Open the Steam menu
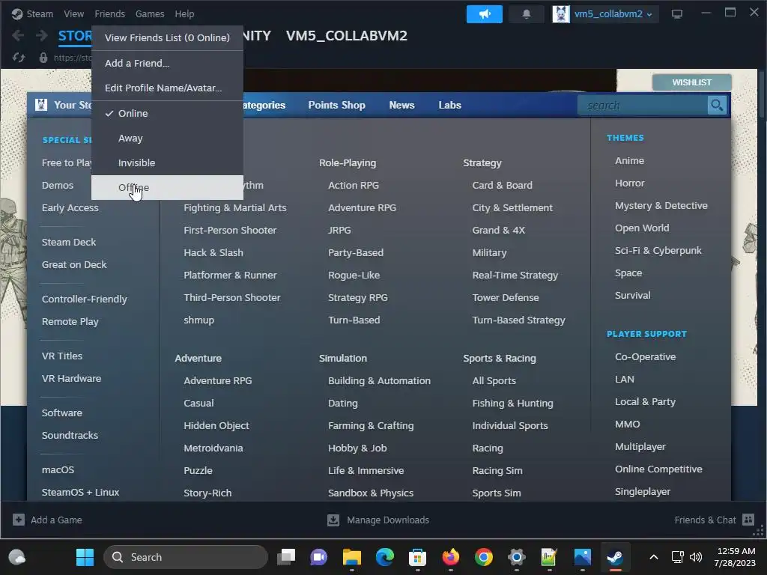This screenshot has width=767, height=575. 40,13
